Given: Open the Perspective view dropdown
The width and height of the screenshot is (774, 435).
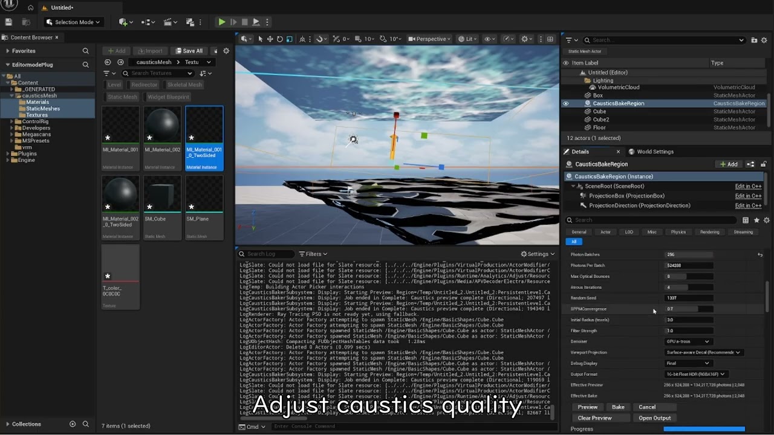Looking at the screenshot, I should (429, 39).
